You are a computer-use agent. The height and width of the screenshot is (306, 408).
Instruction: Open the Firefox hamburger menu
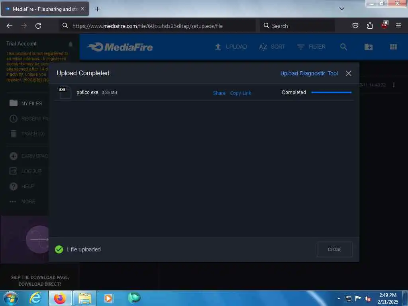[x=398, y=25]
